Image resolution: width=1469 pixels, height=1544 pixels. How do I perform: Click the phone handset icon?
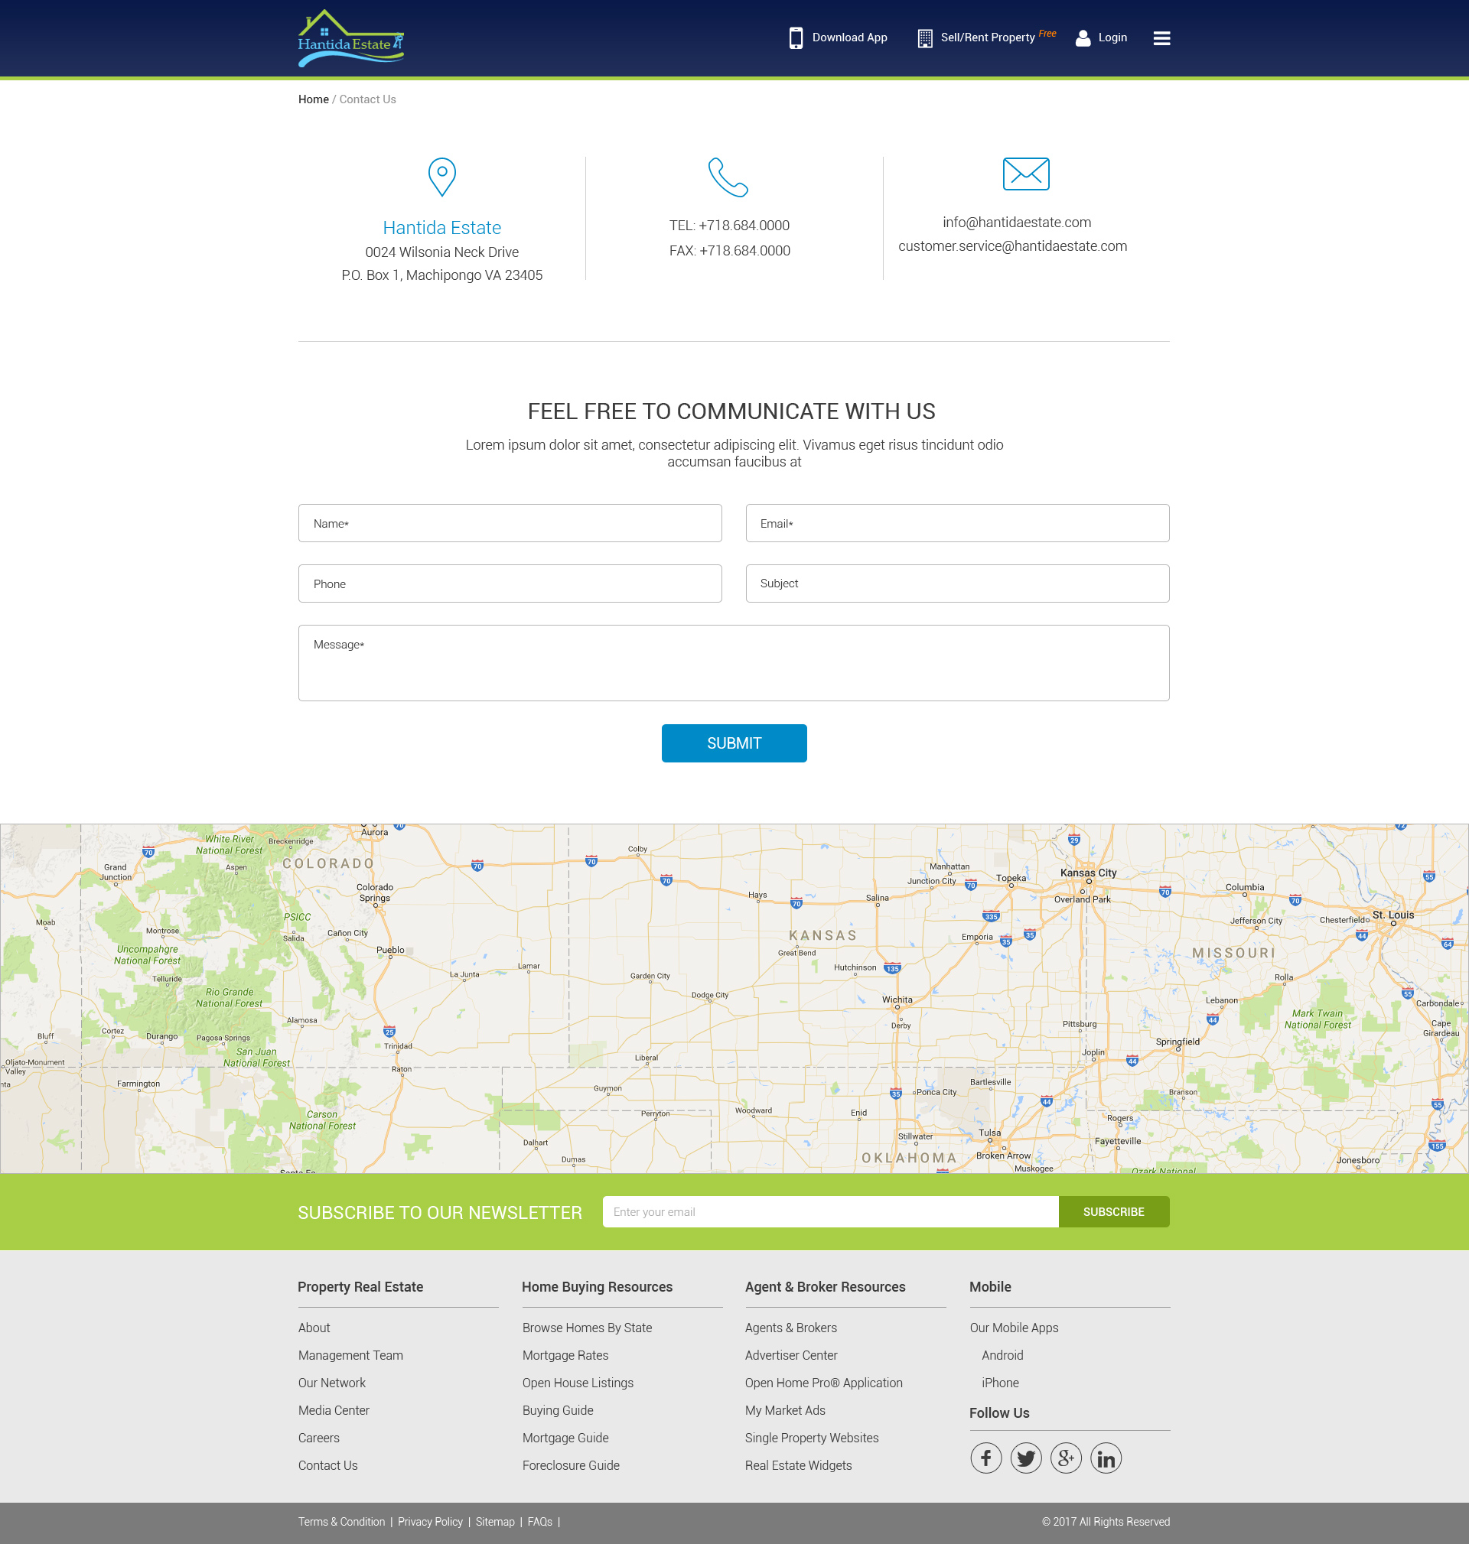728,177
